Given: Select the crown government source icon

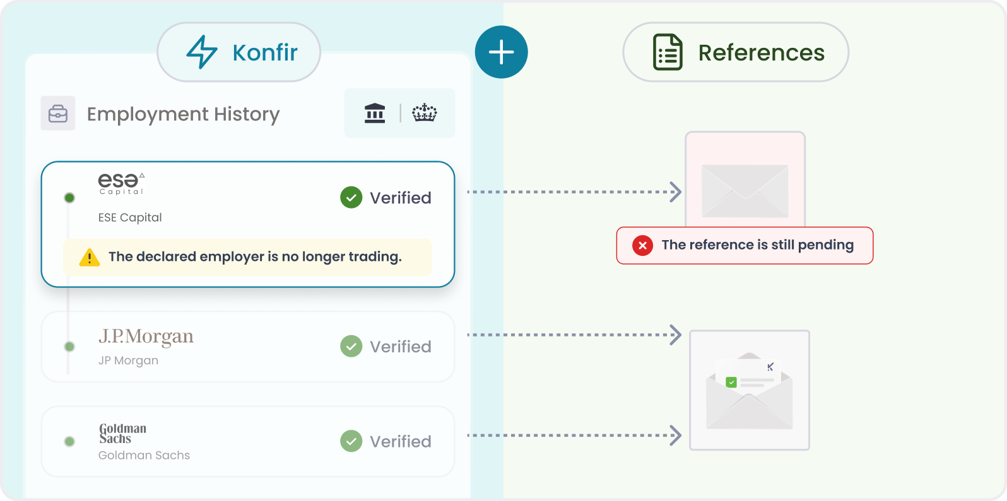Looking at the screenshot, I should 425,113.
